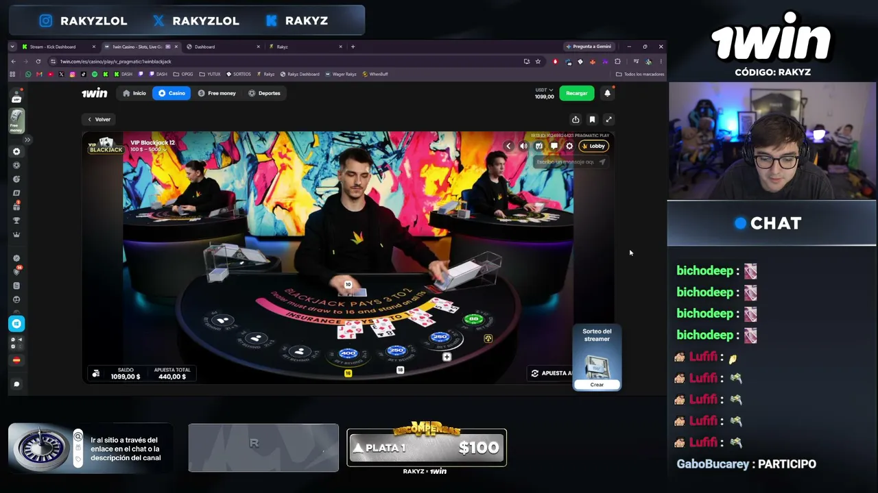
Task: Open Todos los marcadores folder
Action: pyautogui.click(x=640, y=74)
